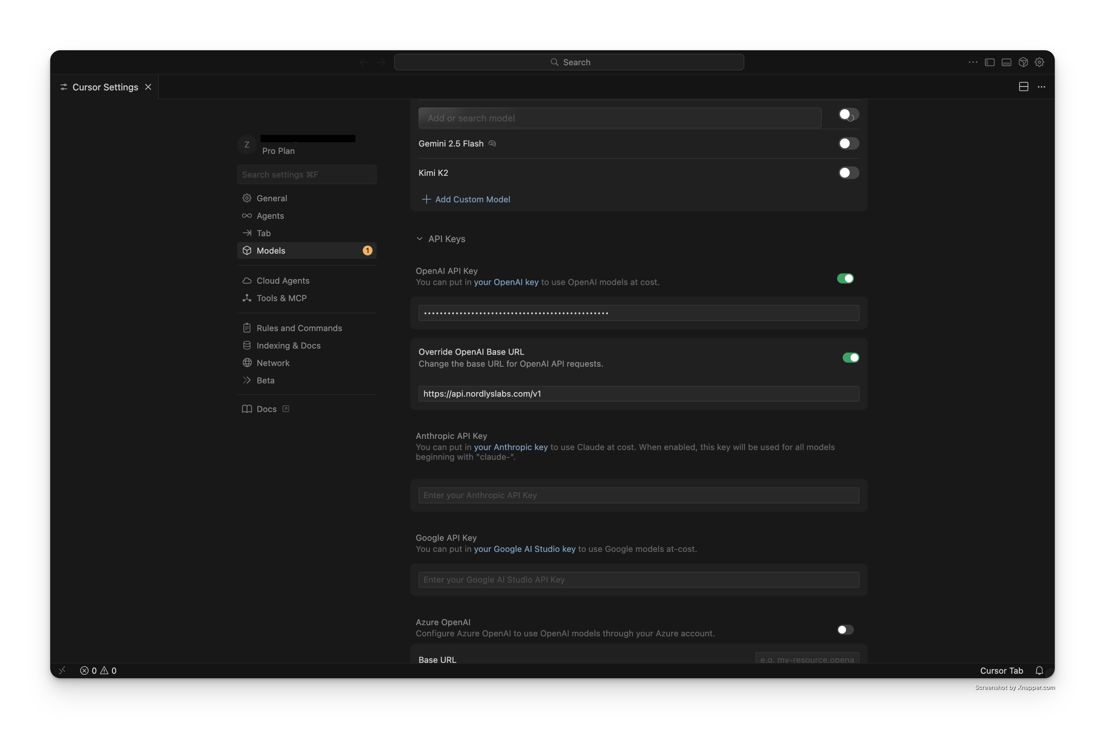Viewport: 1105px width, 741px height.
Task: Click the settings gear in the title bar
Action: [x=1039, y=62]
